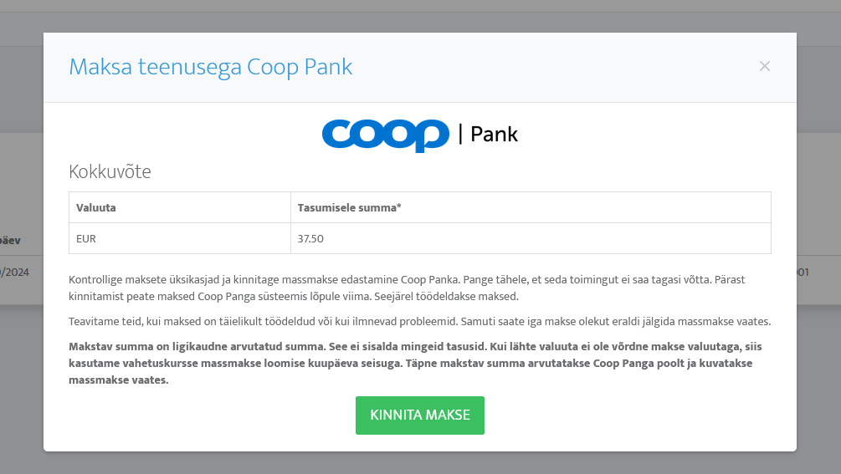Click the blue coop wordmark
841x474 pixels.
[x=386, y=135]
